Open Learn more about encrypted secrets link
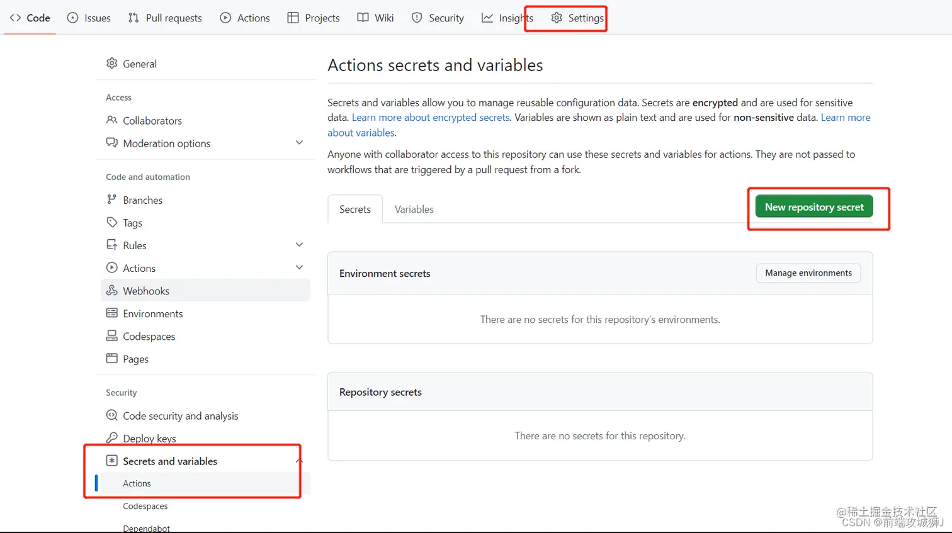 tap(431, 118)
